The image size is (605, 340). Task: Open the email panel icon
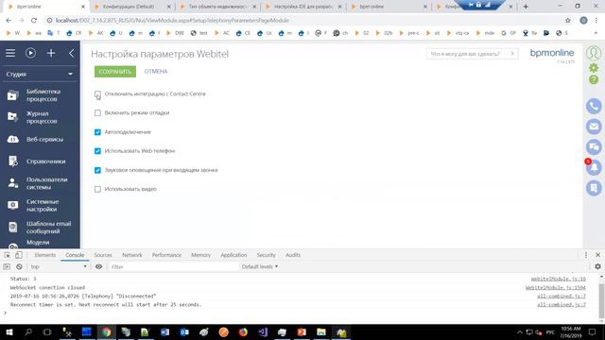tap(594, 127)
